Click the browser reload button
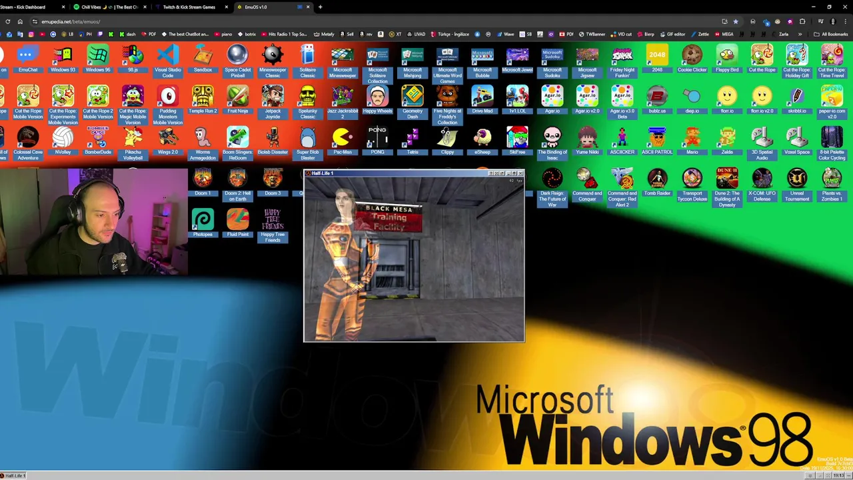Image resolution: width=853 pixels, height=480 pixels. [8, 21]
